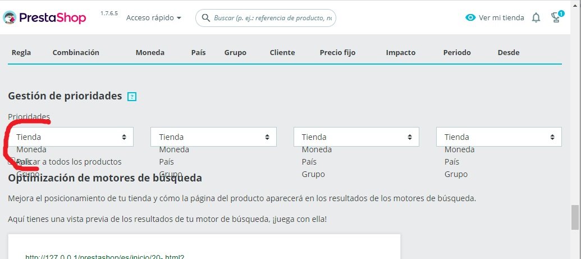Select País in the fourth priority list

(452, 162)
